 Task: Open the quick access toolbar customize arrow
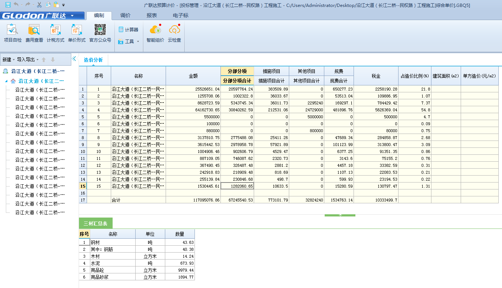coord(63,5)
